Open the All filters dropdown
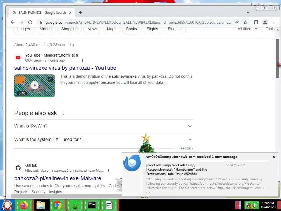 point(247,29)
